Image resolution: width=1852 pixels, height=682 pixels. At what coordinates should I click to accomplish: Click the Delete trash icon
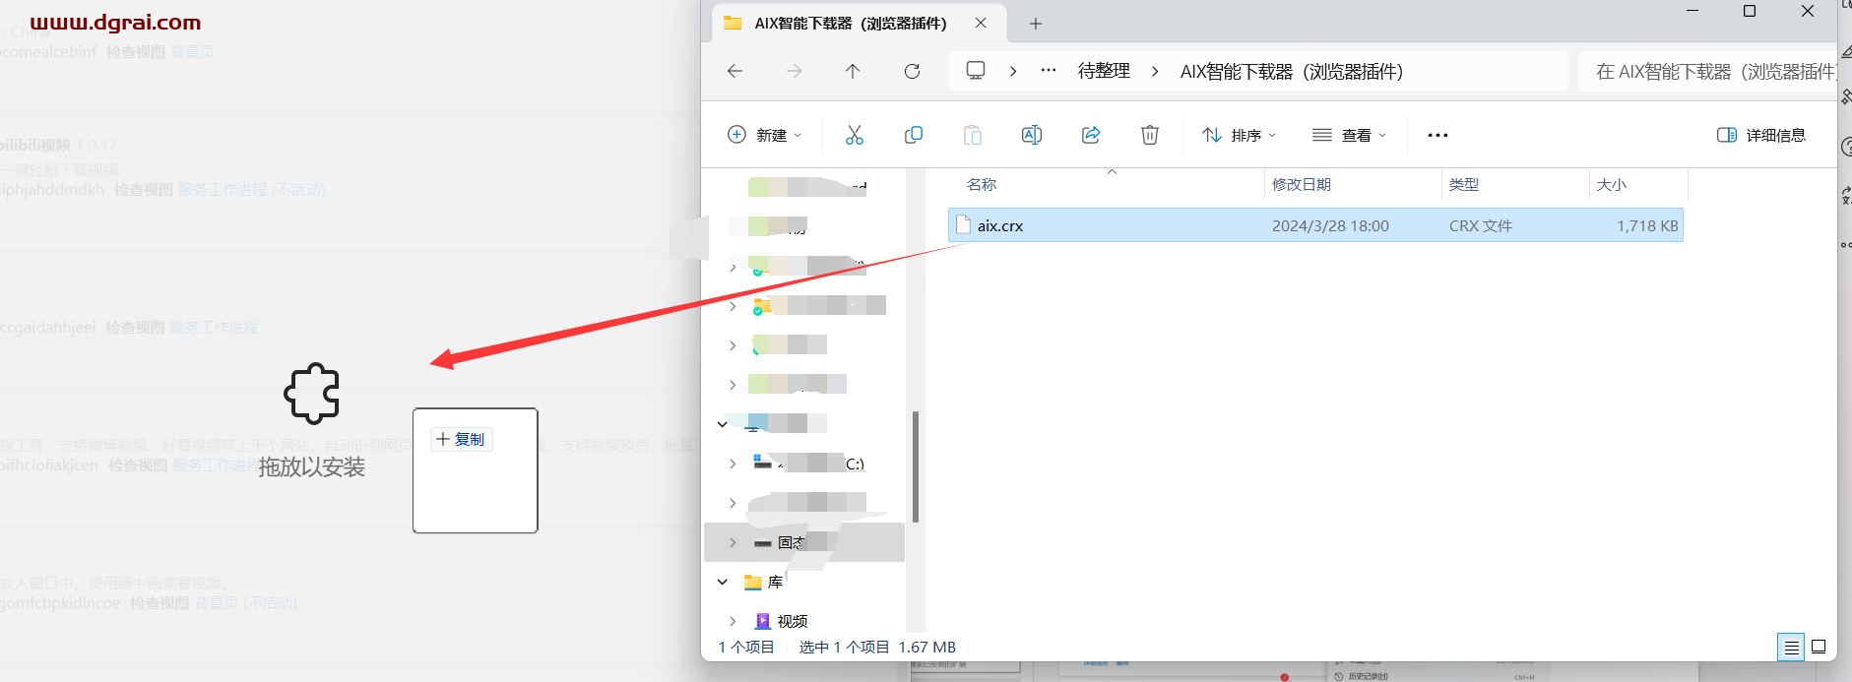pyautogui.click(x=1150, y=135)
